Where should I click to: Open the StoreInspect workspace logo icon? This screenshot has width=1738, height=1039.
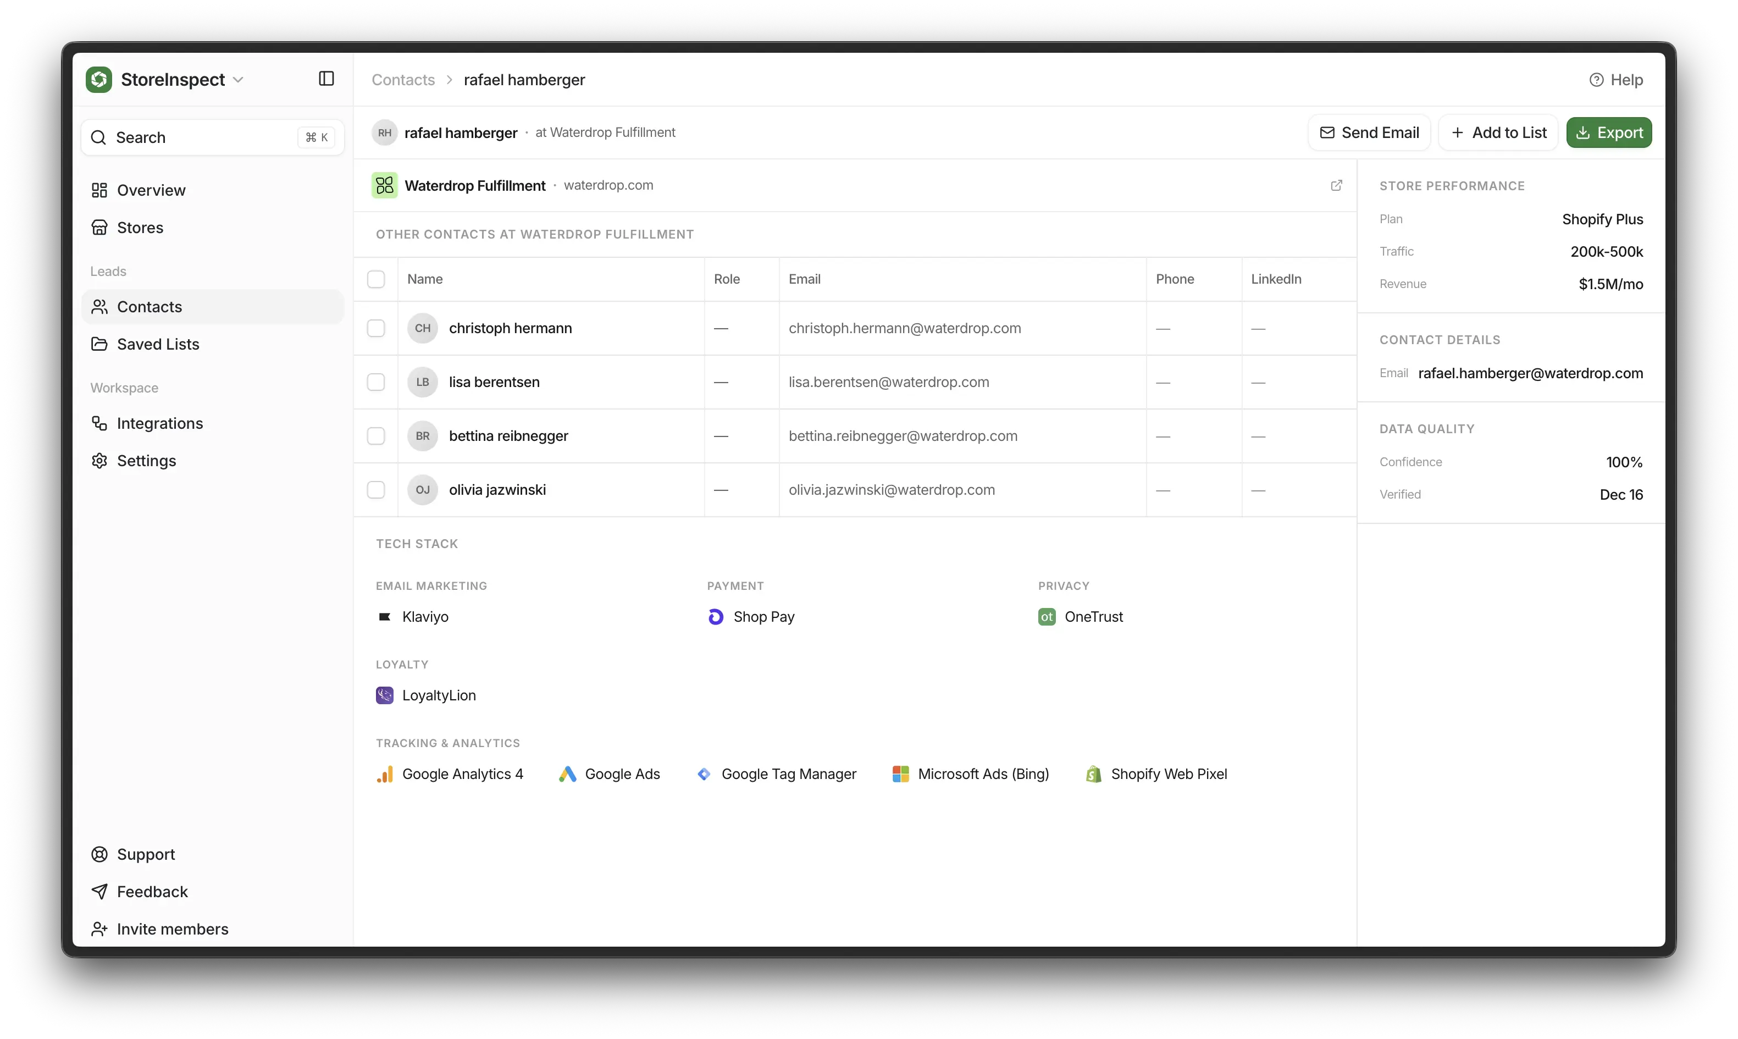(x=99, y=79)
